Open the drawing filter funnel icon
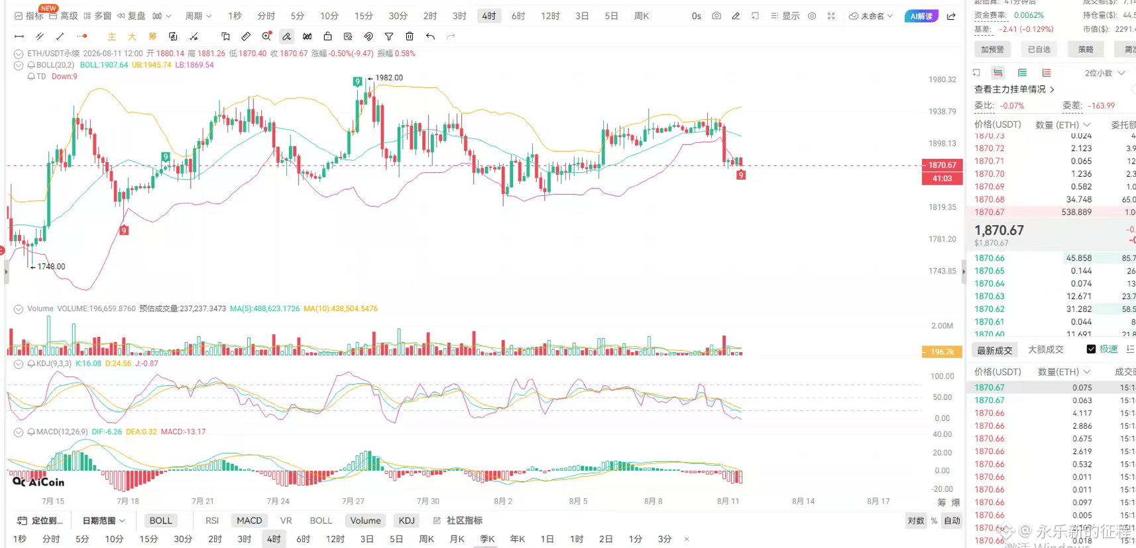The width and height of the screenshot is (1136, 548). 389,36
